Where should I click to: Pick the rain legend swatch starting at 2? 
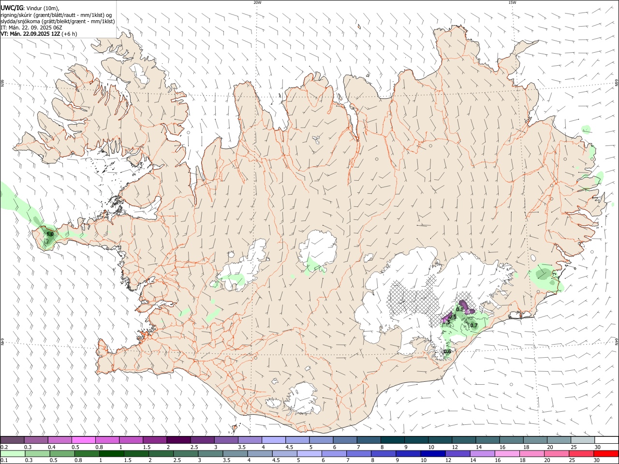[x=161, y=453]
